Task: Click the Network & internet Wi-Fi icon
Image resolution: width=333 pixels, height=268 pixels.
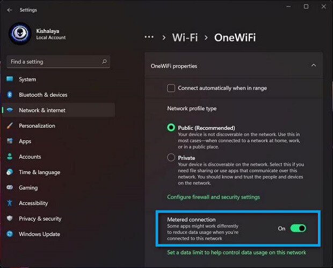Action: click(10, 110)
